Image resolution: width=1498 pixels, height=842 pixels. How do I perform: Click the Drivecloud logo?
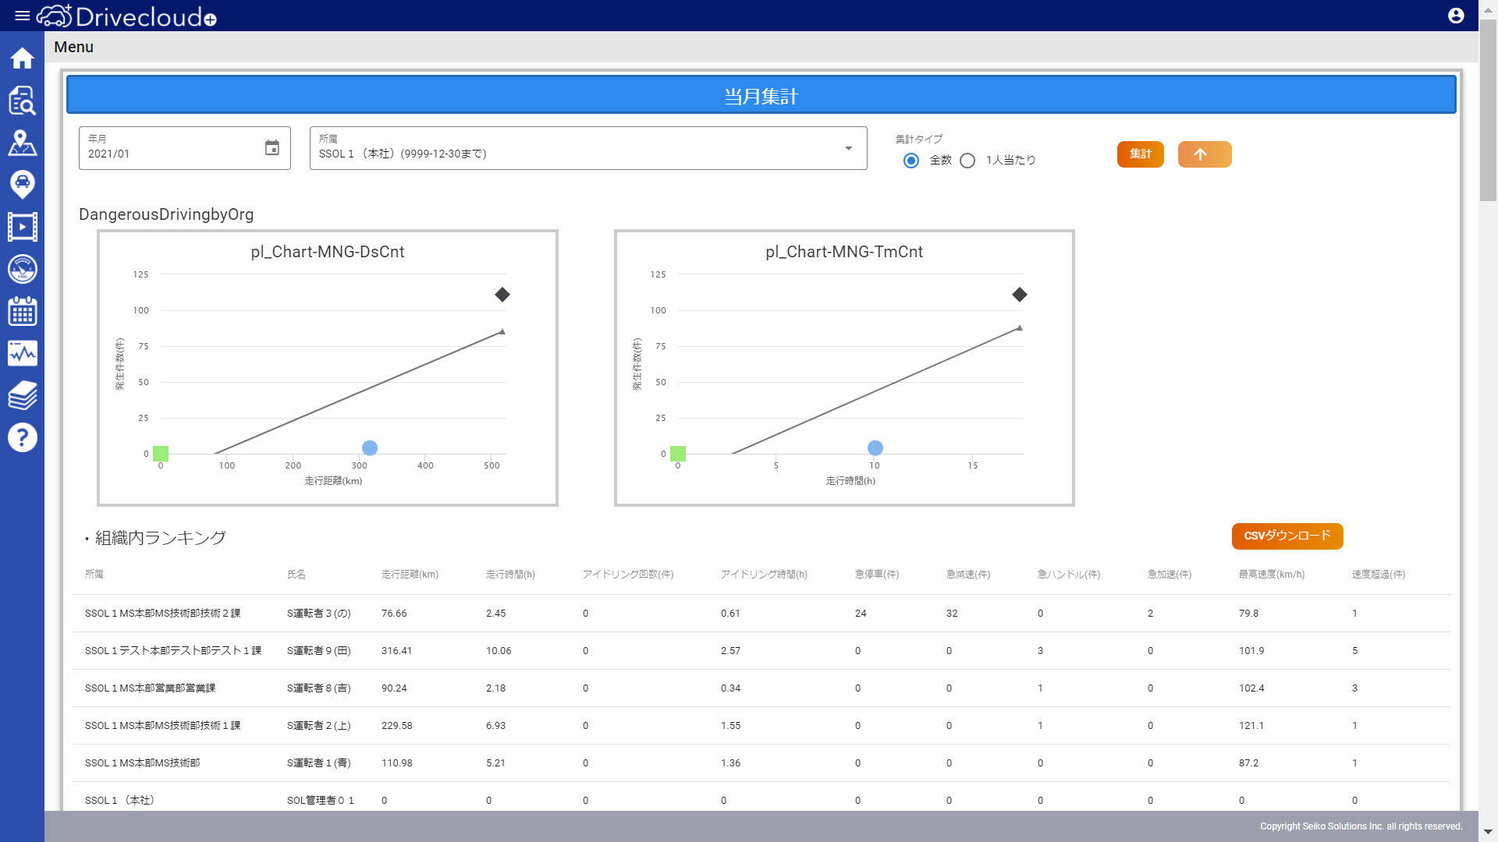click(x=126, y=16)
